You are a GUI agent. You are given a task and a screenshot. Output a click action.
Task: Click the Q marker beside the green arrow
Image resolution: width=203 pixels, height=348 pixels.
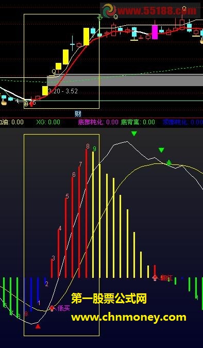tap(115, 16)
